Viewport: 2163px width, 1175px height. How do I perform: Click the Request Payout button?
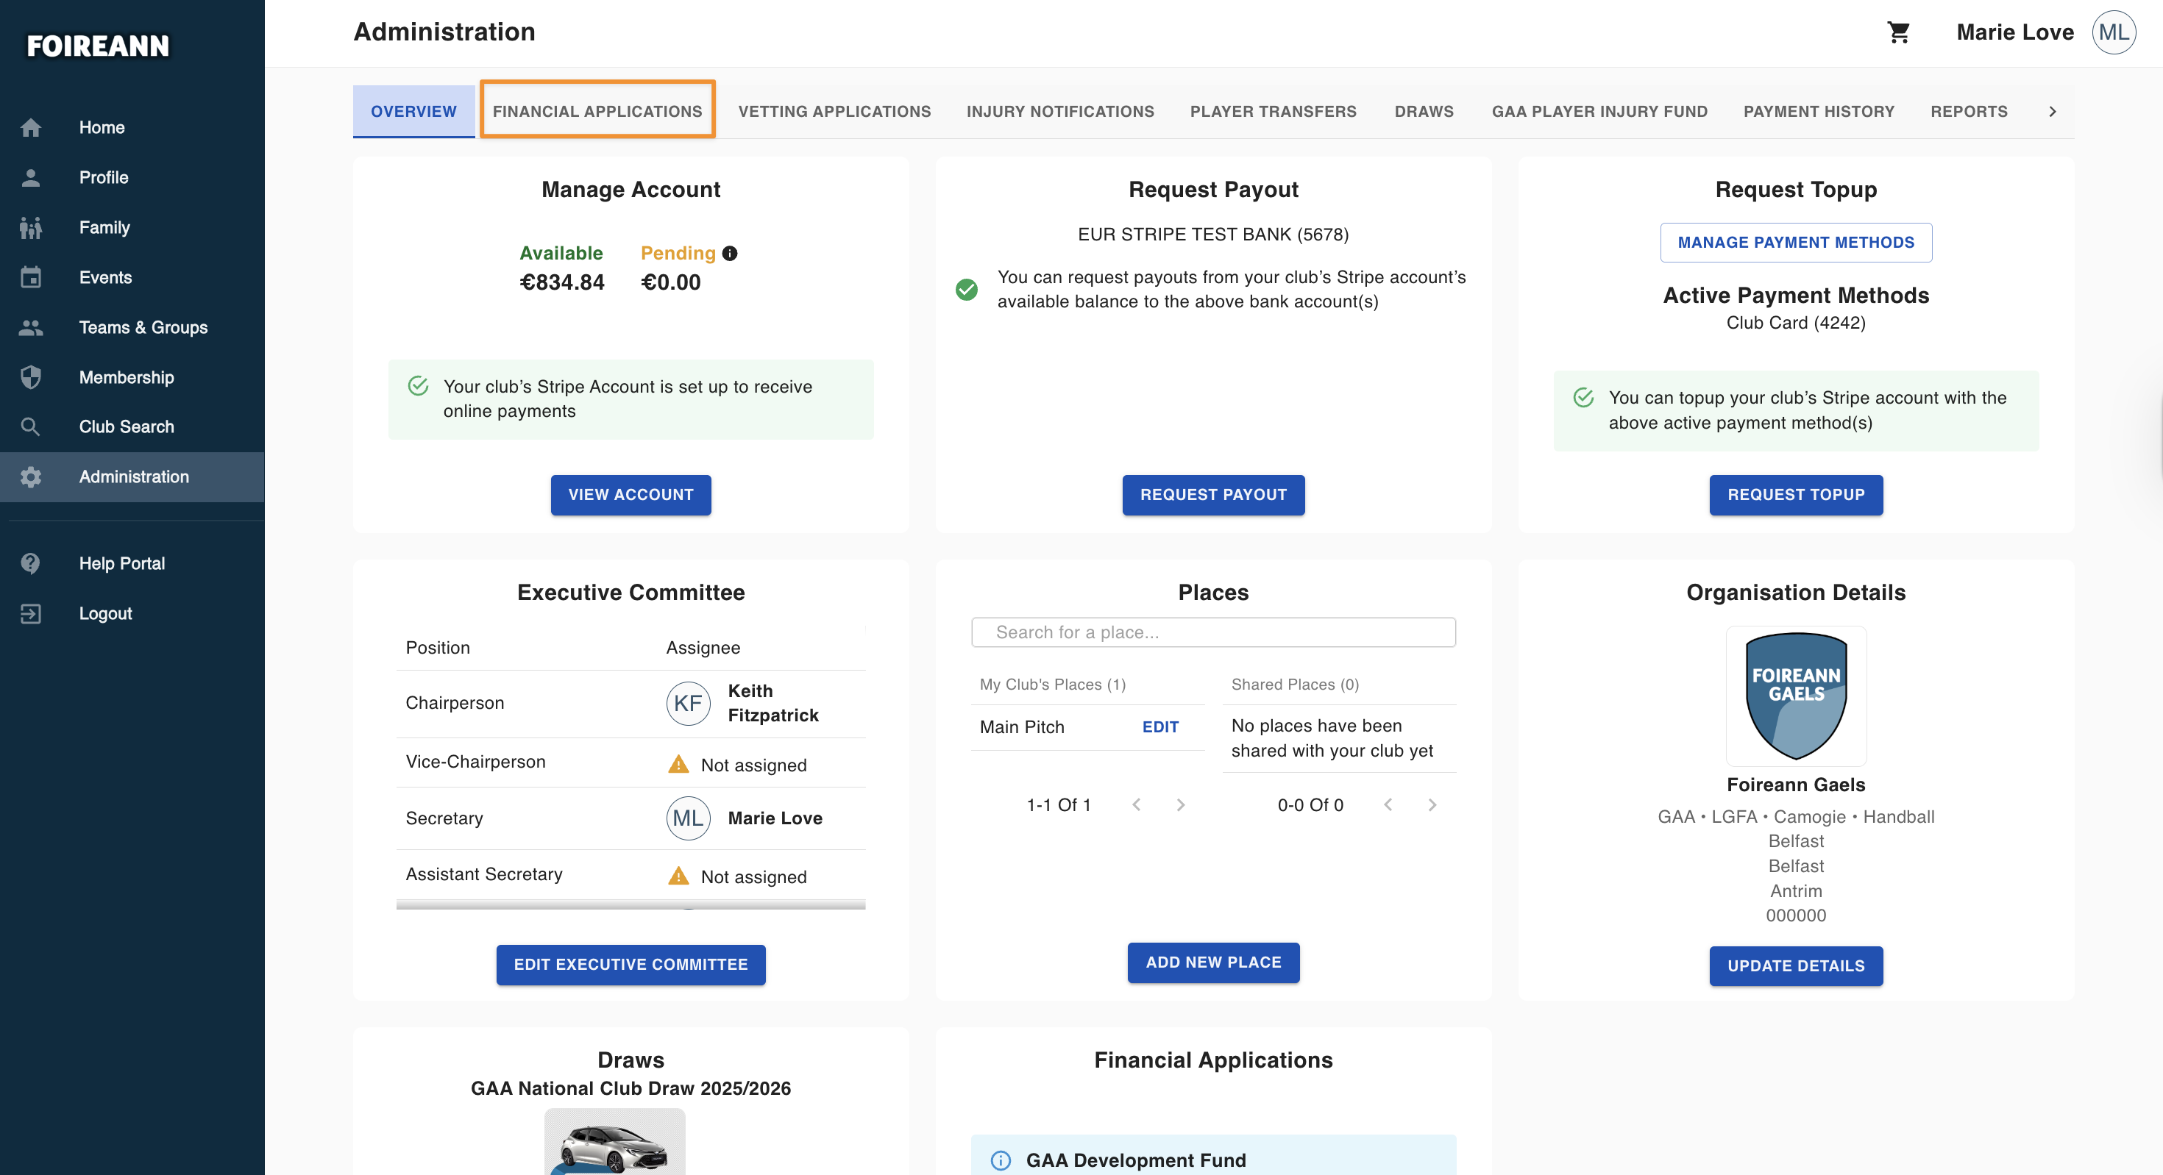tap(1212, 494)
